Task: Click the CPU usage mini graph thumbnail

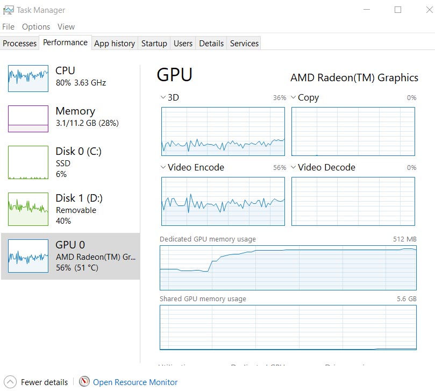Action: 28,79
